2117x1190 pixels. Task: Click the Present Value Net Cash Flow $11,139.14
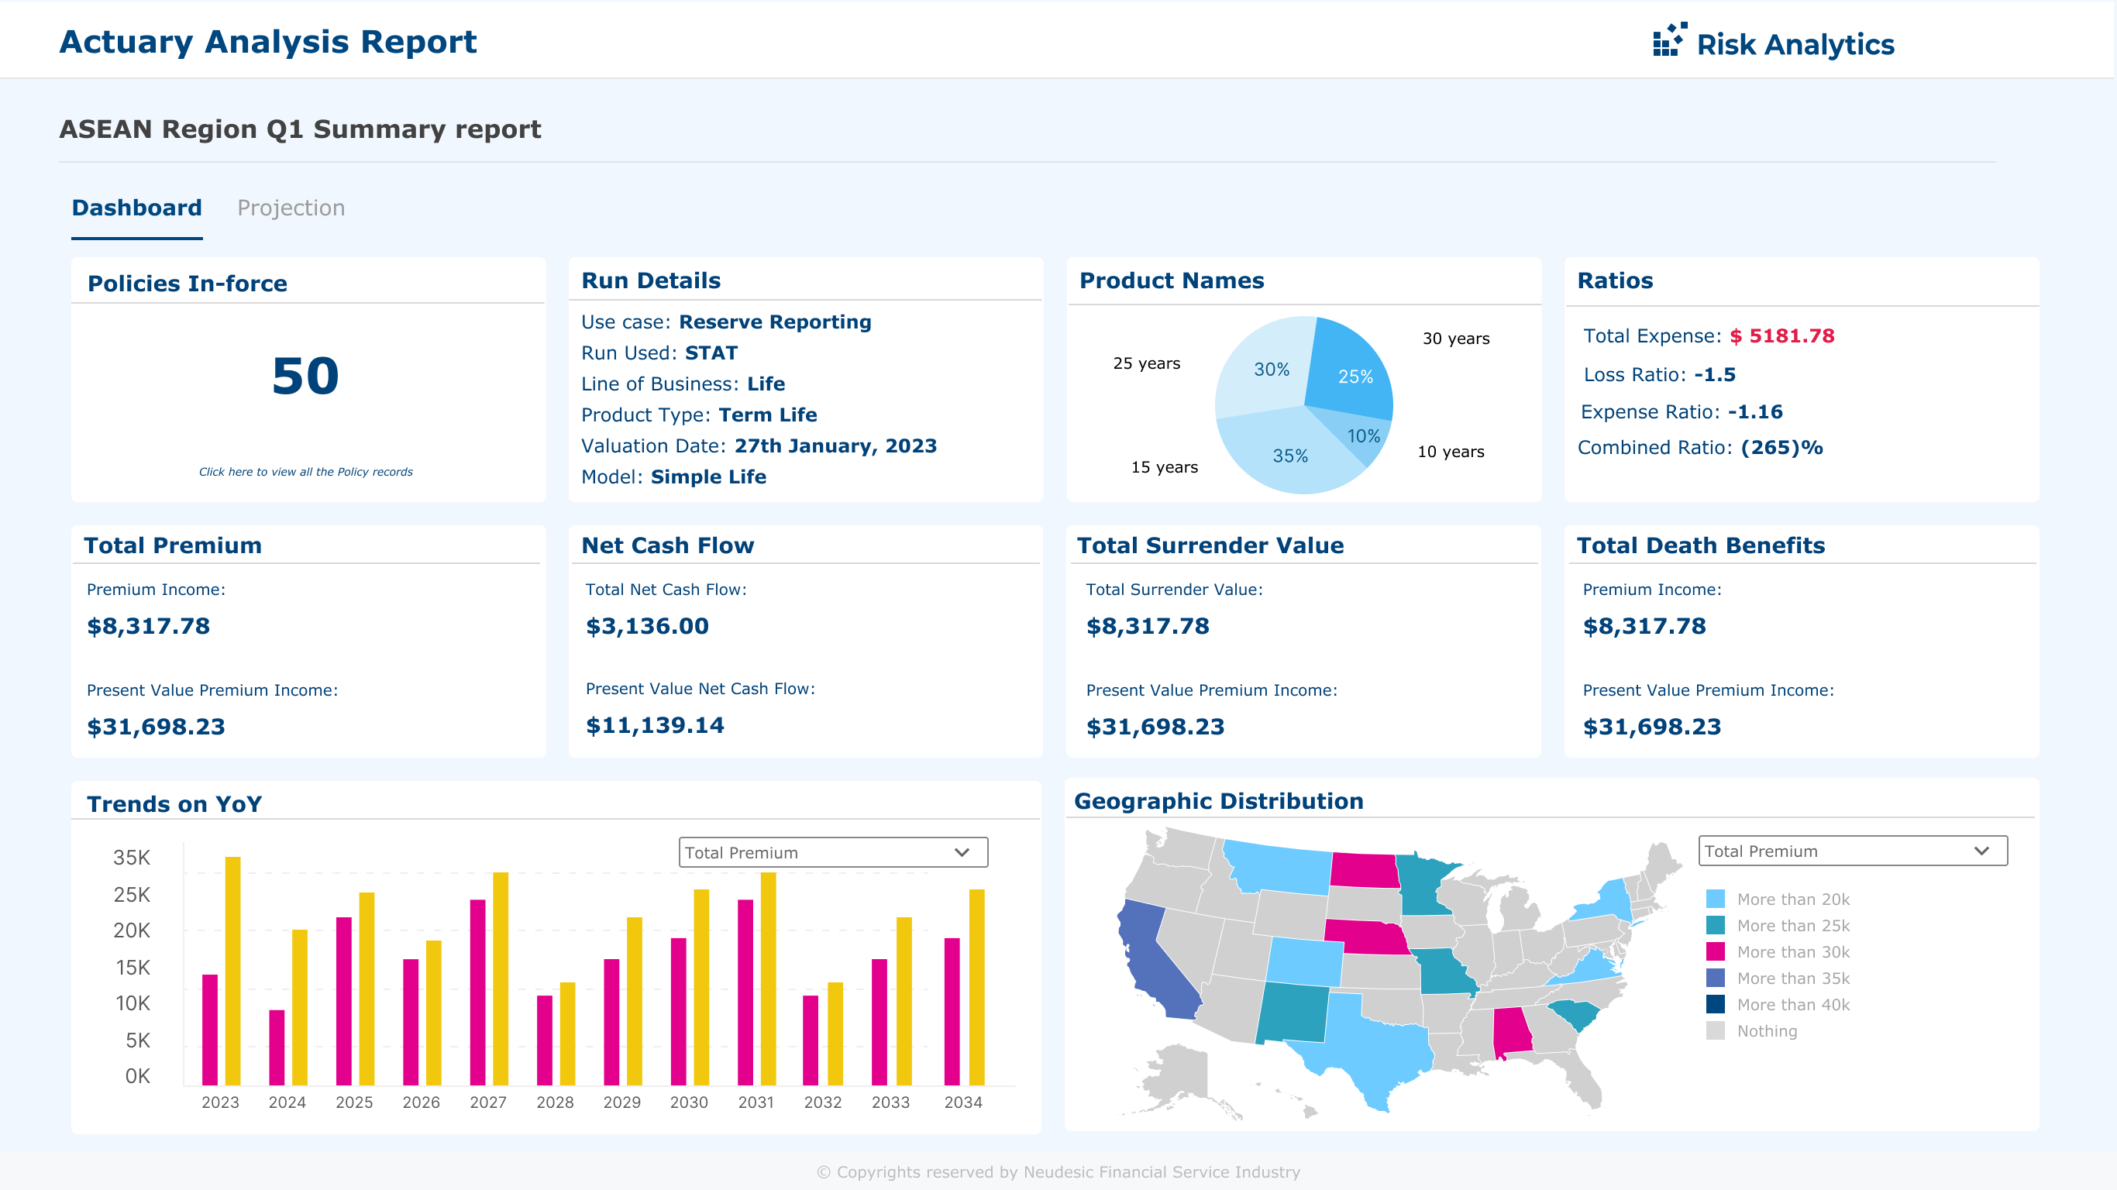[x=654, y=726]
